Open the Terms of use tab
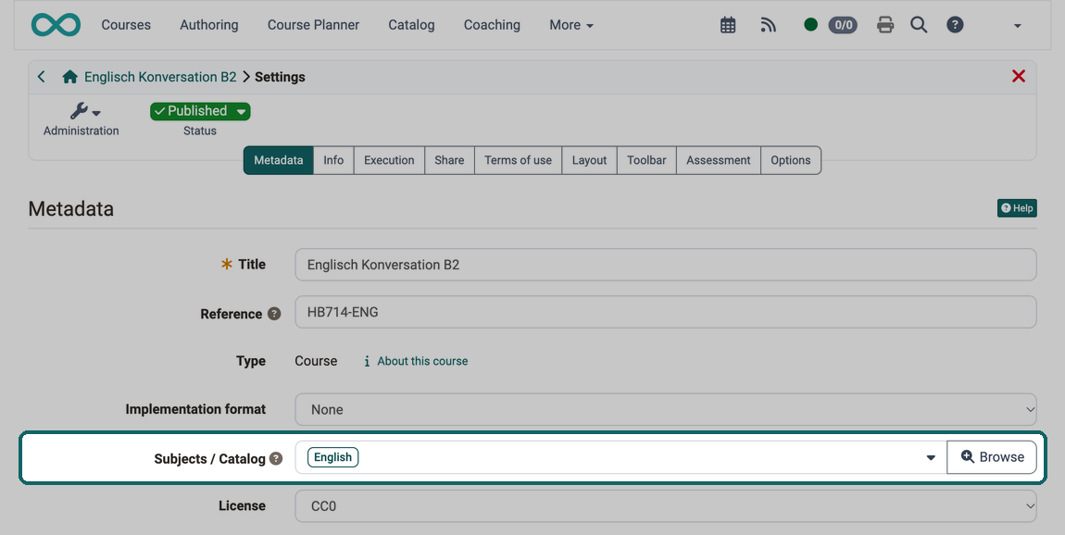Image resolution: width=1065 pixels, height=535 pixels. pyautogui.click(x=519, y=160)
